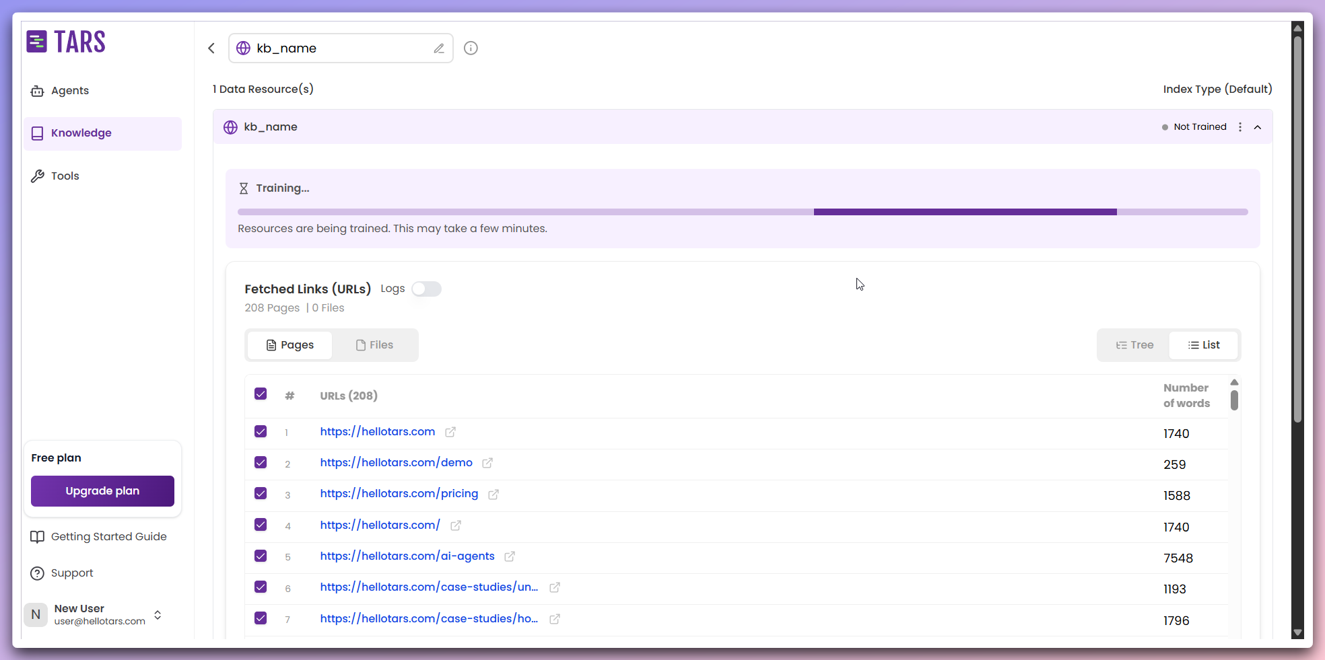The image size is (1325, 660).
Task: Switch to the Pages tab
Action: (x=290, y=345)
